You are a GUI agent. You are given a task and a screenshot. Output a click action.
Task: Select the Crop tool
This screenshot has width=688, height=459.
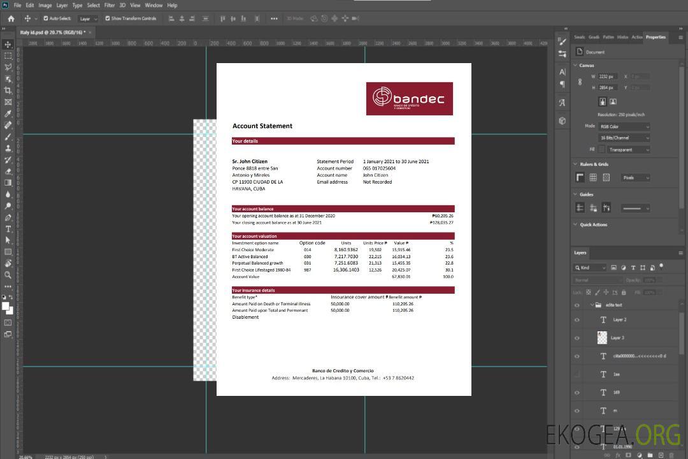click(x=8, y=91)
